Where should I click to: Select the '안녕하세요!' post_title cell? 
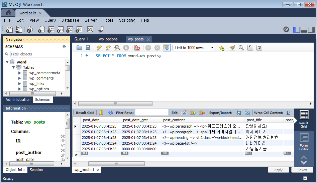pos(263,126)
